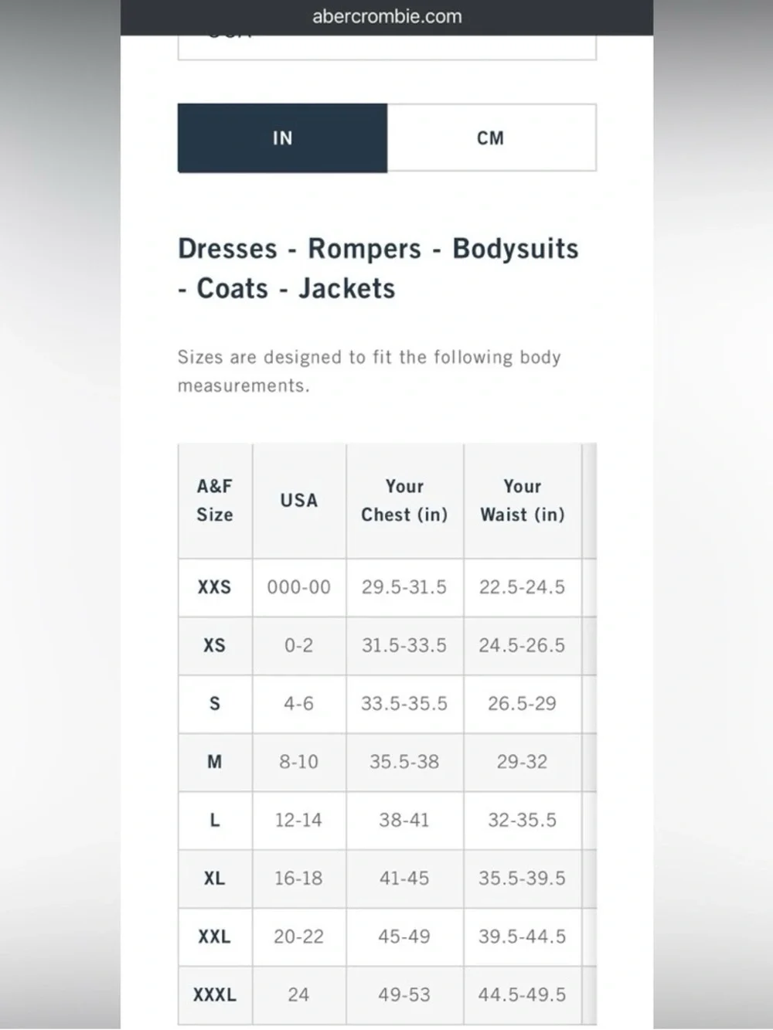Tap the XL size row label

(215, 879)
